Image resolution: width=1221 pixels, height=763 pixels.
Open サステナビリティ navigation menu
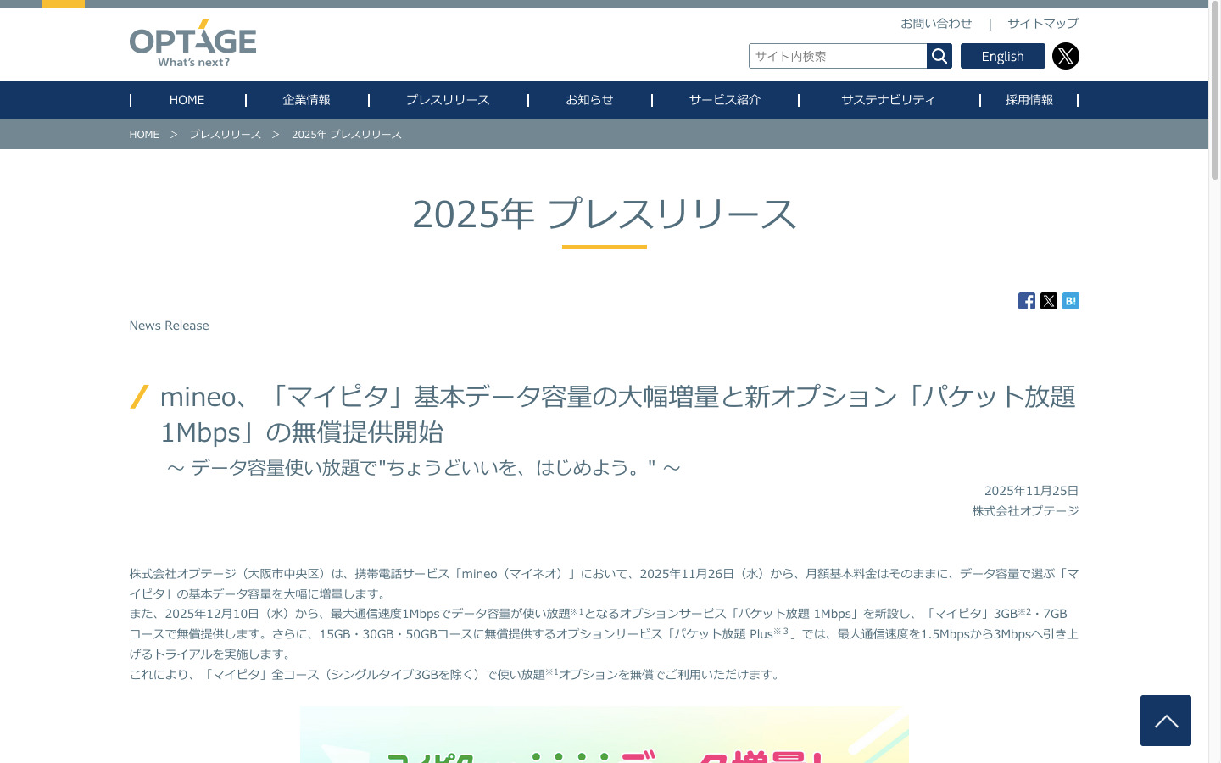pyautogui.click(x=888, y=100)
